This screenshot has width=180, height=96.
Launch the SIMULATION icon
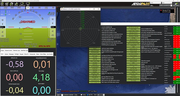pos(22,4)
